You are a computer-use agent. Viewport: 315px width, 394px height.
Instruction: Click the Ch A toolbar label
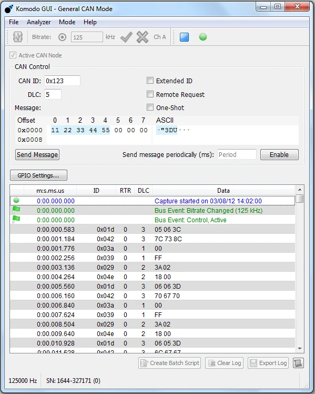click(160, 37)
